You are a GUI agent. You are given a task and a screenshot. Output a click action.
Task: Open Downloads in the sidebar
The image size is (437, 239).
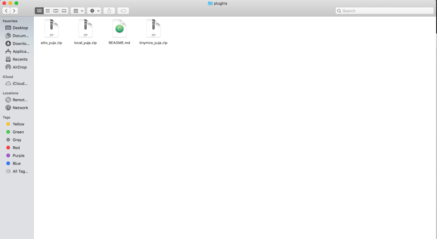click(x=21, y=44)
